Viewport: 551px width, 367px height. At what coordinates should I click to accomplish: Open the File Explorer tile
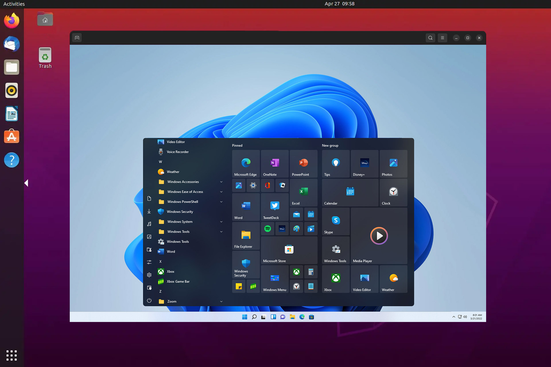click(246, 236)
